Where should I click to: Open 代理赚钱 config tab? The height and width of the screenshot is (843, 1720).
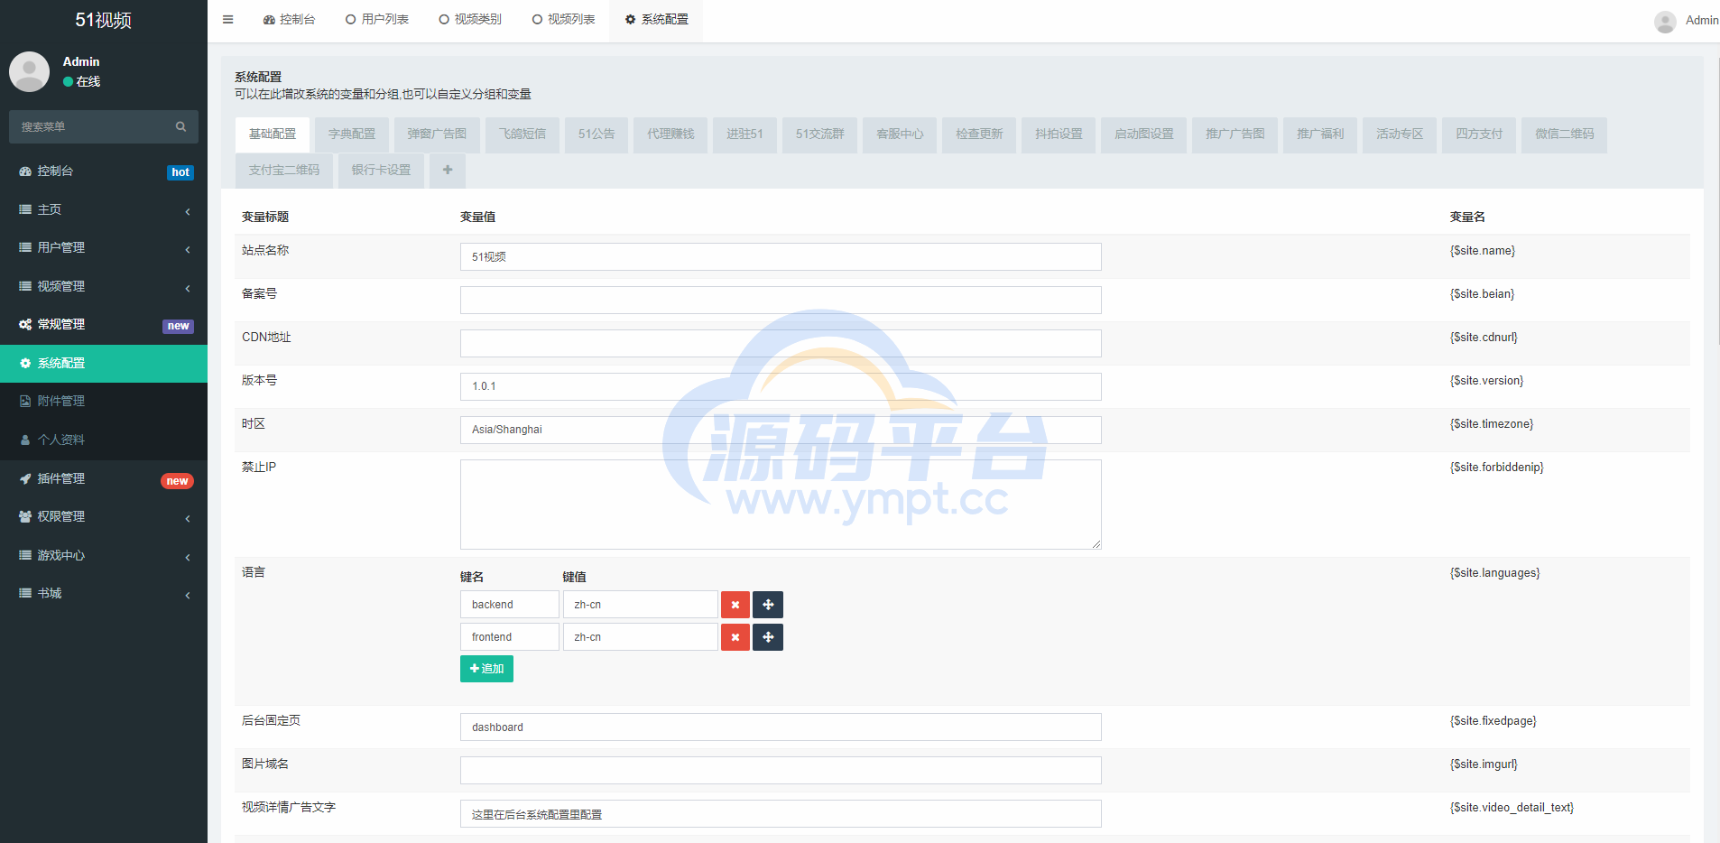point(670,134)
